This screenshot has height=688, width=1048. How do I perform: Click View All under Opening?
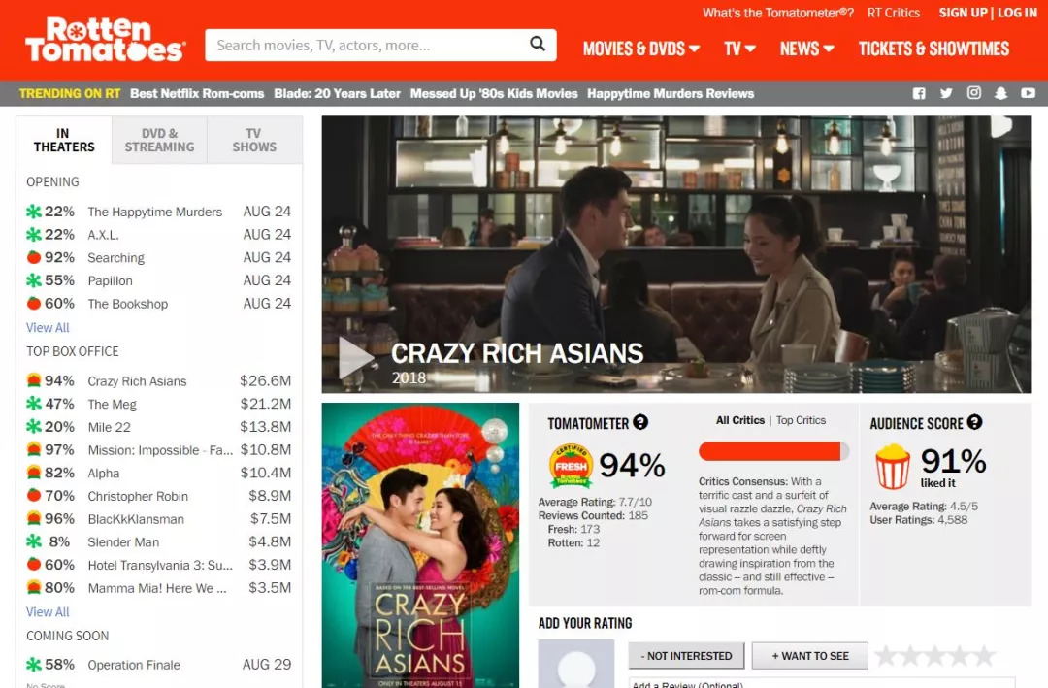point(48,328)
